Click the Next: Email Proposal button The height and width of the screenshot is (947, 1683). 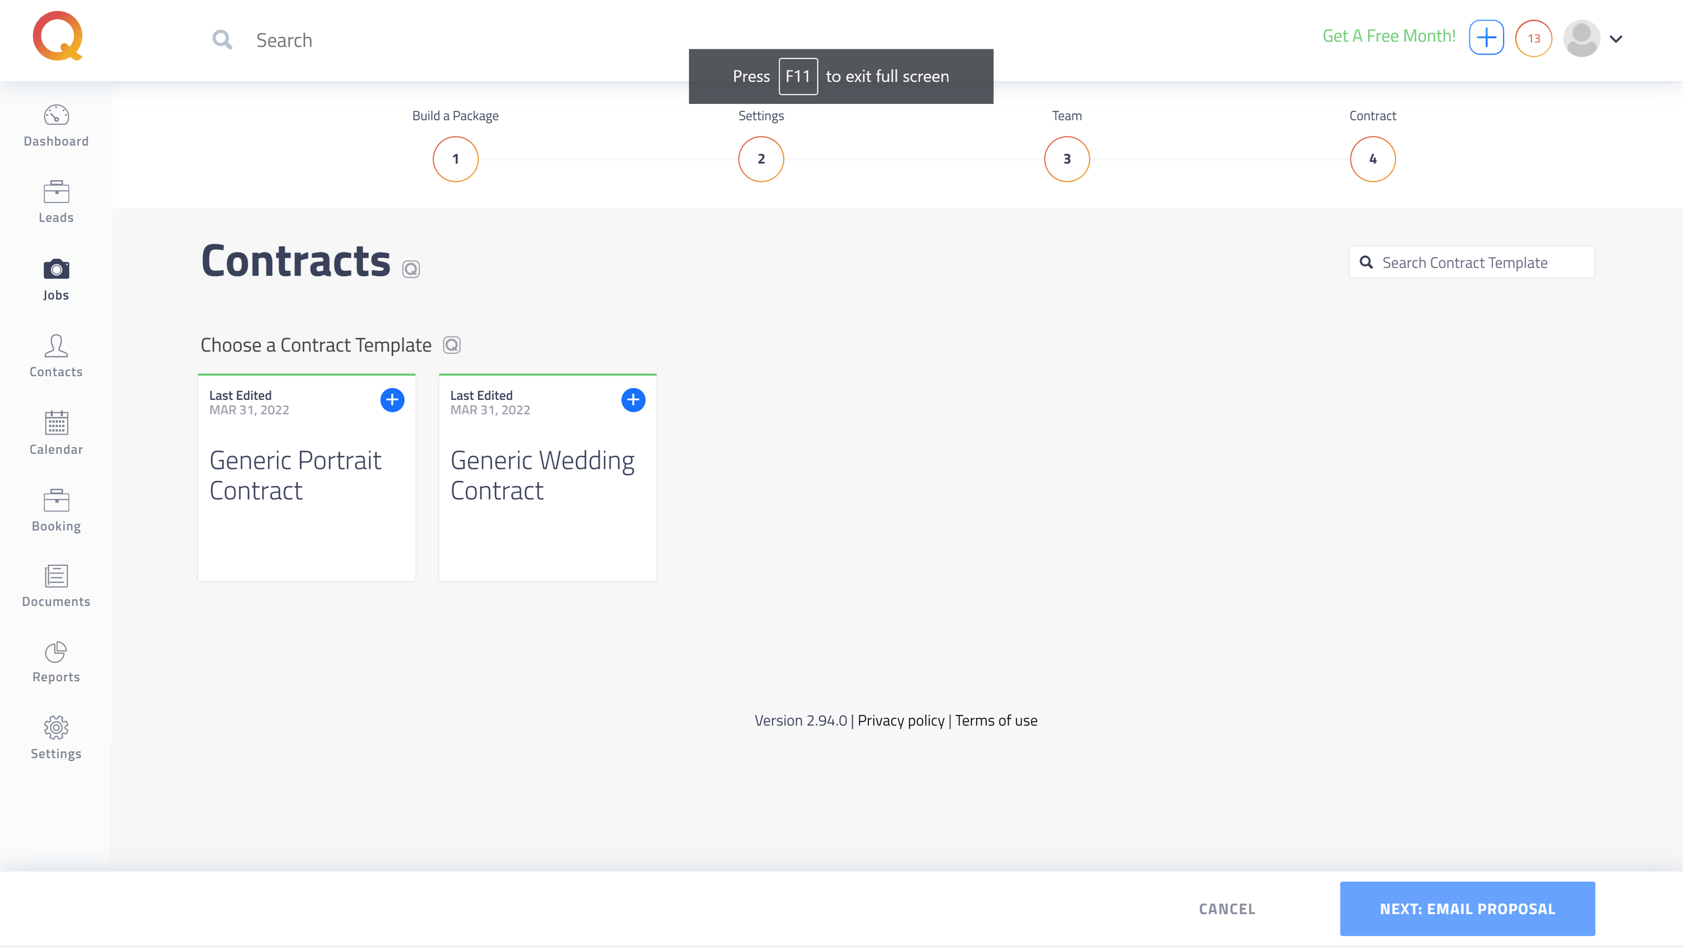click(x=1467, y=909)
